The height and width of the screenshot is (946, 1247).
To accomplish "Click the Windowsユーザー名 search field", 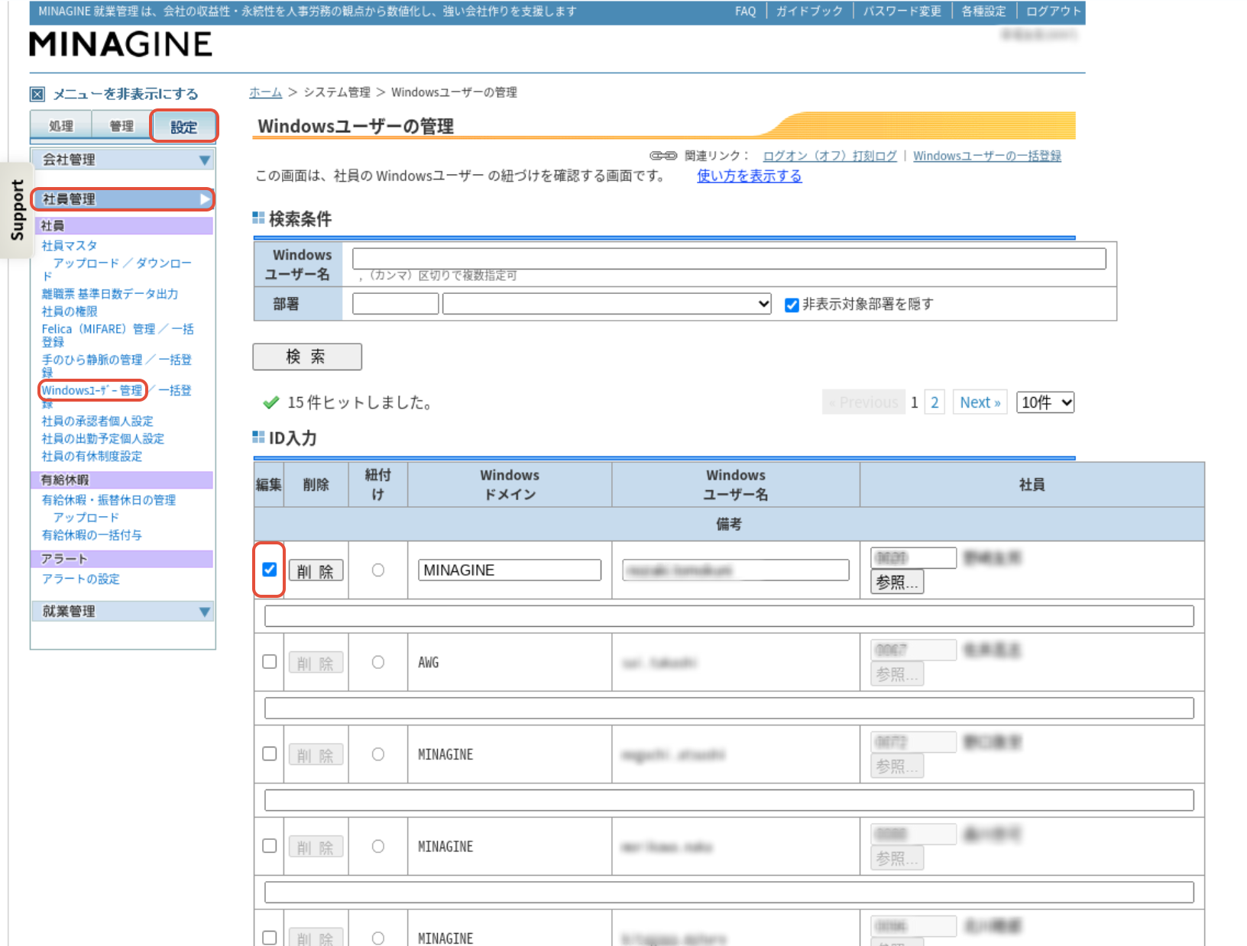I will tap(729, 258).
